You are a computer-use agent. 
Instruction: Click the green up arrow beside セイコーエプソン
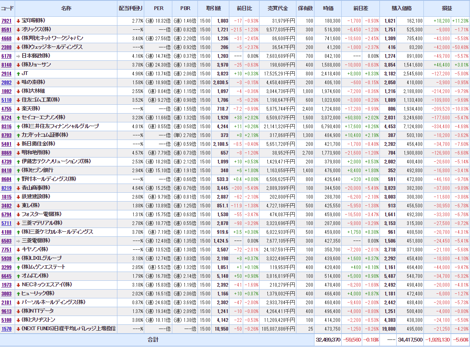pyautogui.click(x=18, y=117)
